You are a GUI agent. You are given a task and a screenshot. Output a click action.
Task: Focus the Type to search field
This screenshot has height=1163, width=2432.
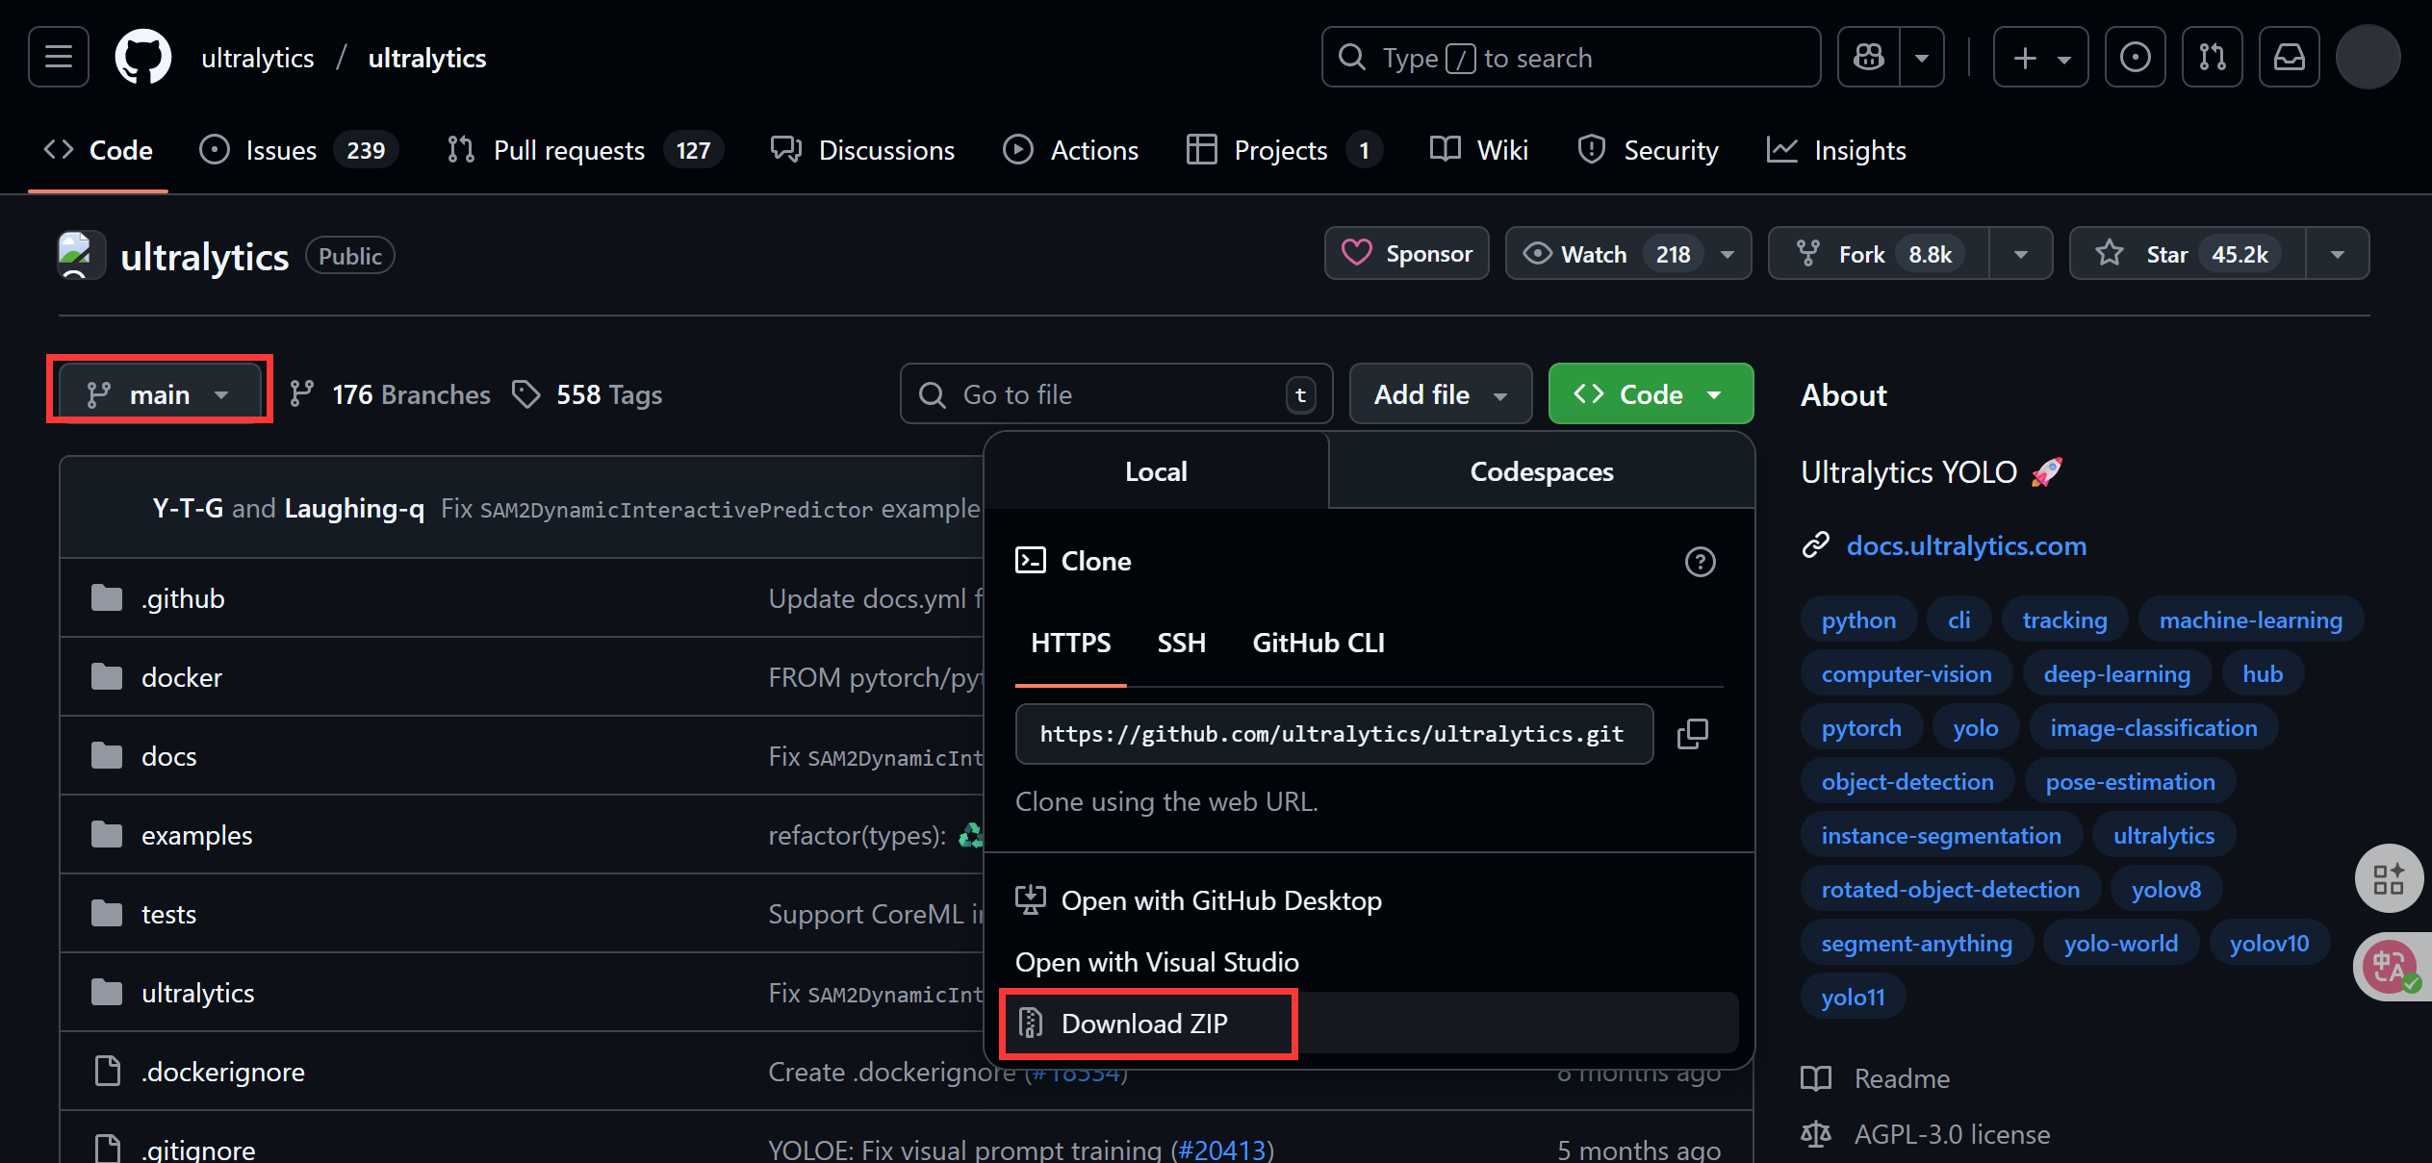point(1571,58)
